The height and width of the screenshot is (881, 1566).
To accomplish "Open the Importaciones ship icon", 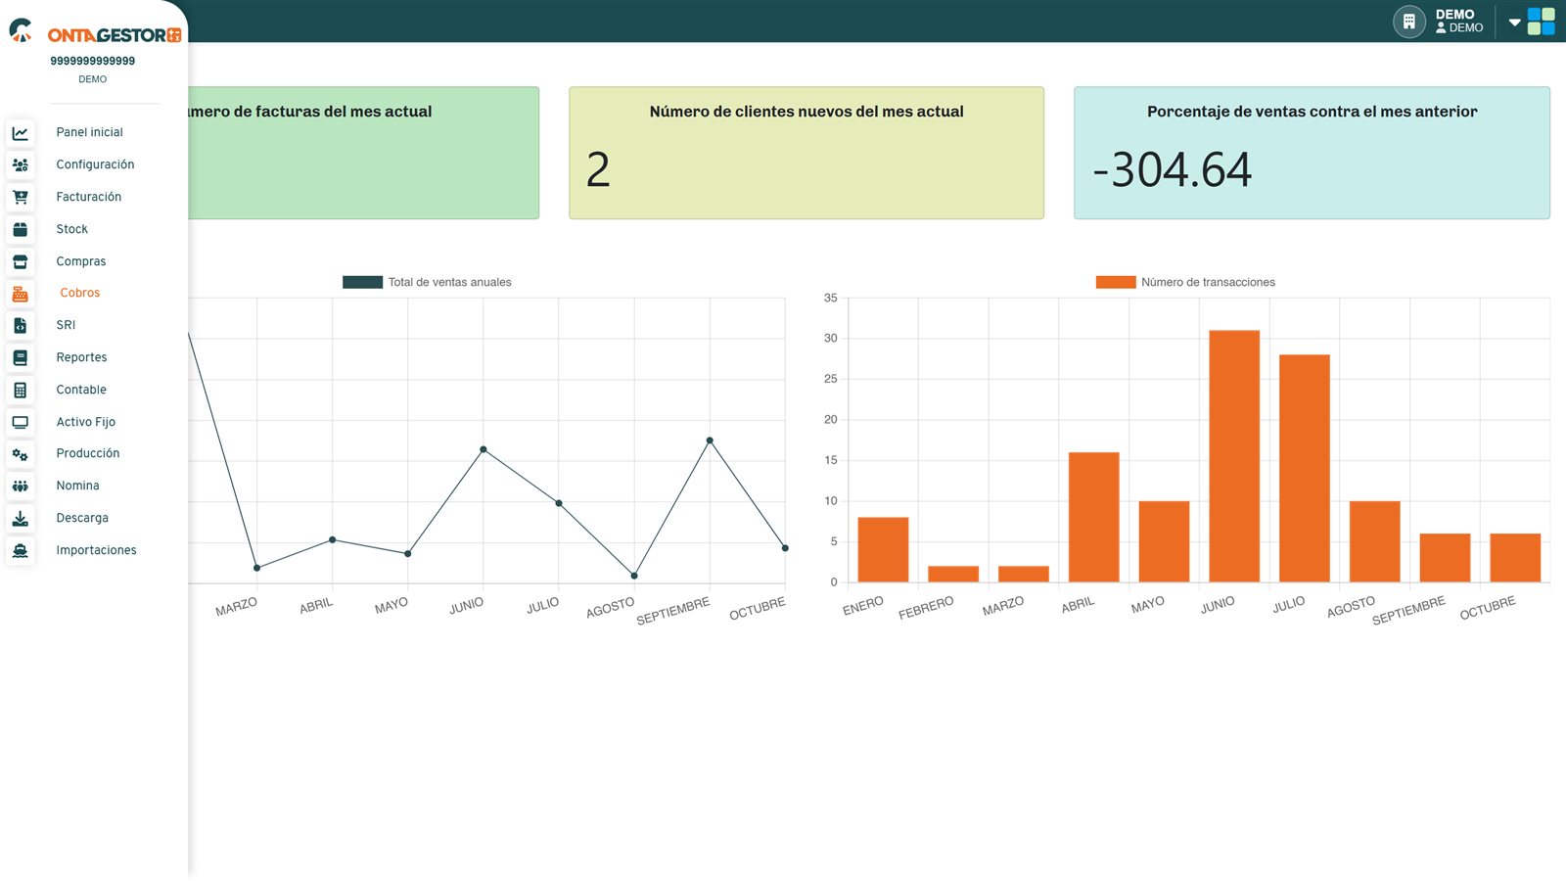I will tap(20, 551).
